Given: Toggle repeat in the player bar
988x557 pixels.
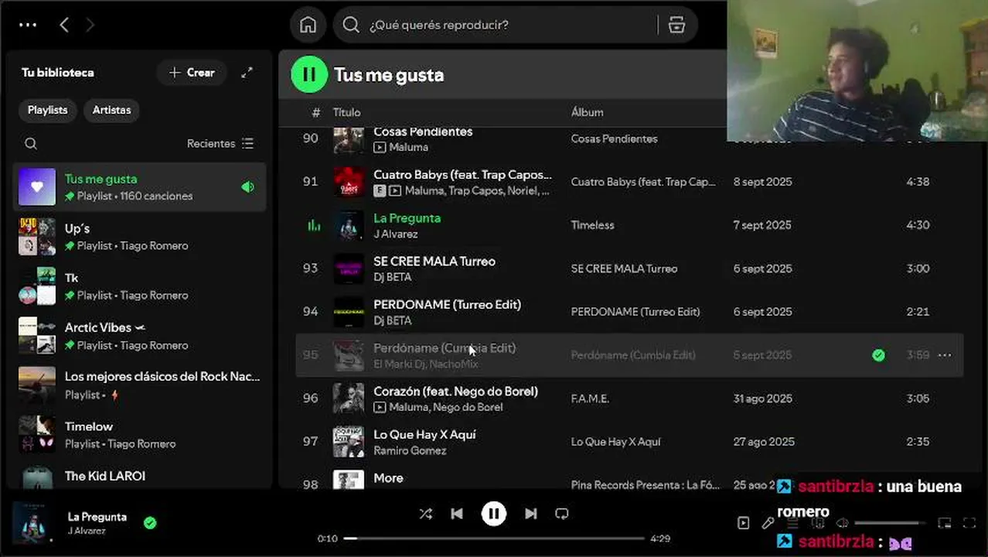Looking at the screenshot, I should pos(562,514).
